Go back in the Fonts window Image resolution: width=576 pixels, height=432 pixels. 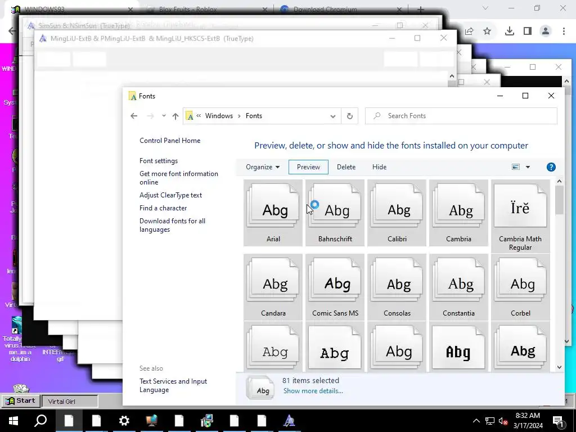(134, 116)
